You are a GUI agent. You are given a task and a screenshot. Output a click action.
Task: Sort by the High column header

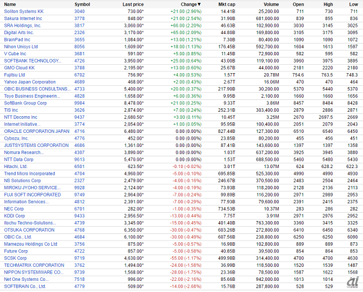(328, 4)
